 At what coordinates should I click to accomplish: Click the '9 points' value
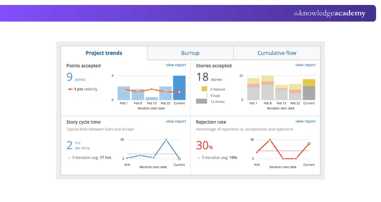click(x=76, y=77)
